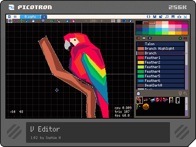The width and height of the screenshot is (196, 147).
Task: Choose the green move-arrows tool
Action: point(21,21)
